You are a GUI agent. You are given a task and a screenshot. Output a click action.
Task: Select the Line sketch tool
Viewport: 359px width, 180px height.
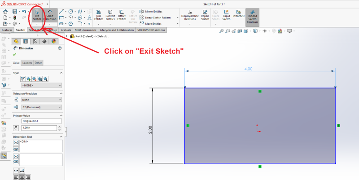61,12
